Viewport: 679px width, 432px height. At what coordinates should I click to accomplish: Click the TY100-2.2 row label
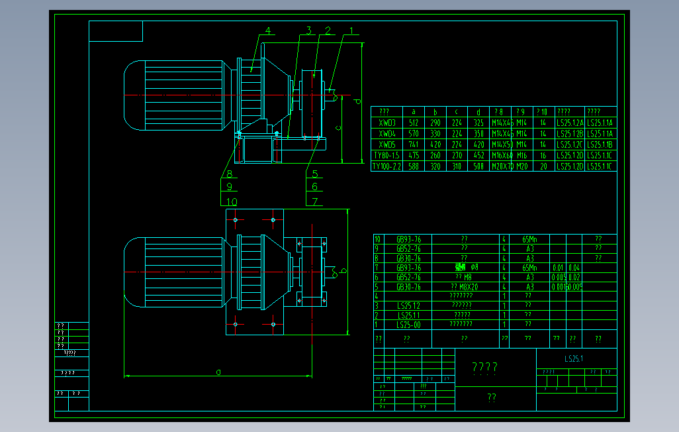pos(386,166)
